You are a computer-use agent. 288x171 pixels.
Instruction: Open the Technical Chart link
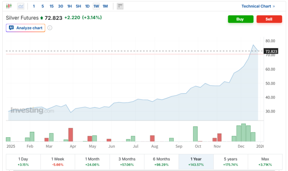(258, 6)
